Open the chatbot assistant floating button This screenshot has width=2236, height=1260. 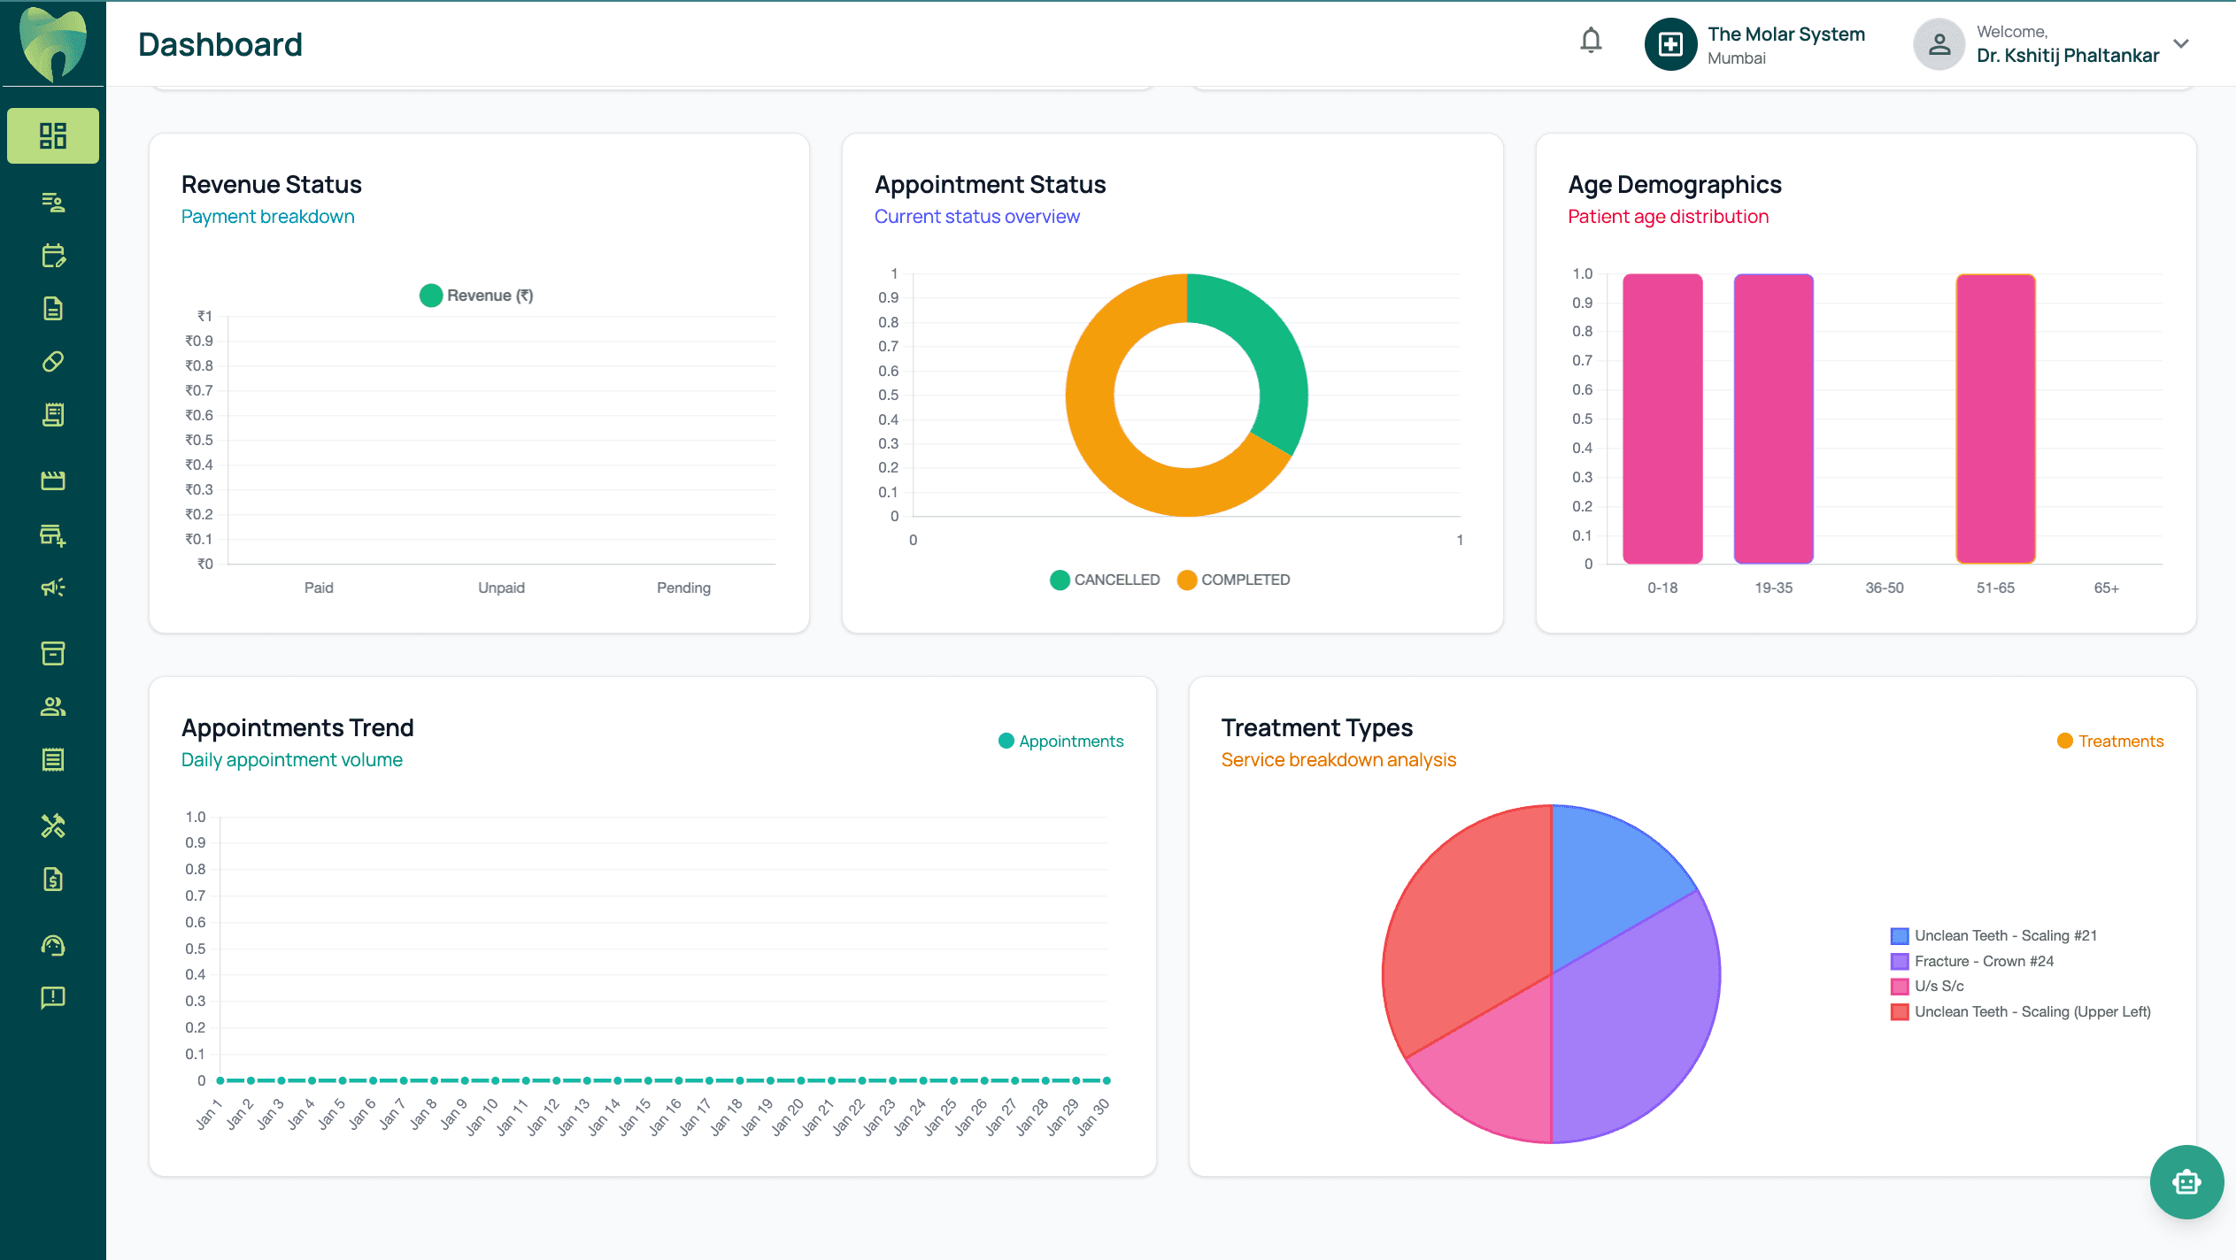(2186, 1181)
